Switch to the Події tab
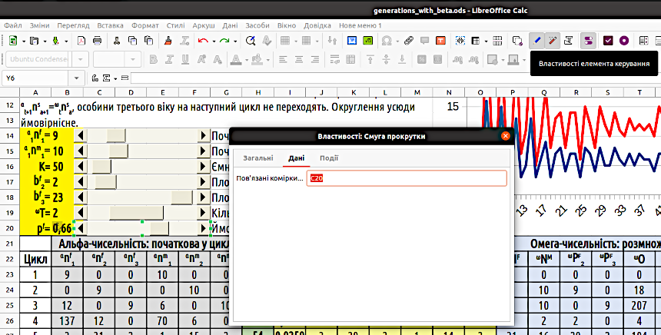Image resolution: width=661 pixels, height=335 pixels. coord(329,158)
